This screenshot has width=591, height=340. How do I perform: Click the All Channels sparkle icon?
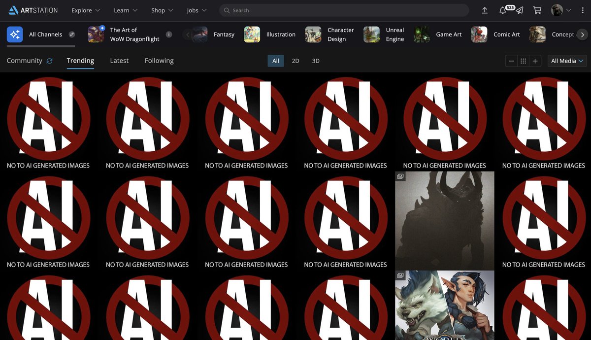pos(15,34)
